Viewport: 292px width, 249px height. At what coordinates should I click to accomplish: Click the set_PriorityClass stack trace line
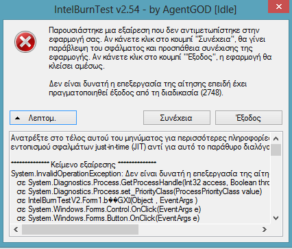[x=139, y=191]
